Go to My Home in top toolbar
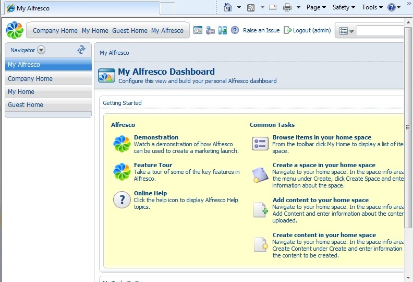413x282 pixels. (x=95, y=31)
